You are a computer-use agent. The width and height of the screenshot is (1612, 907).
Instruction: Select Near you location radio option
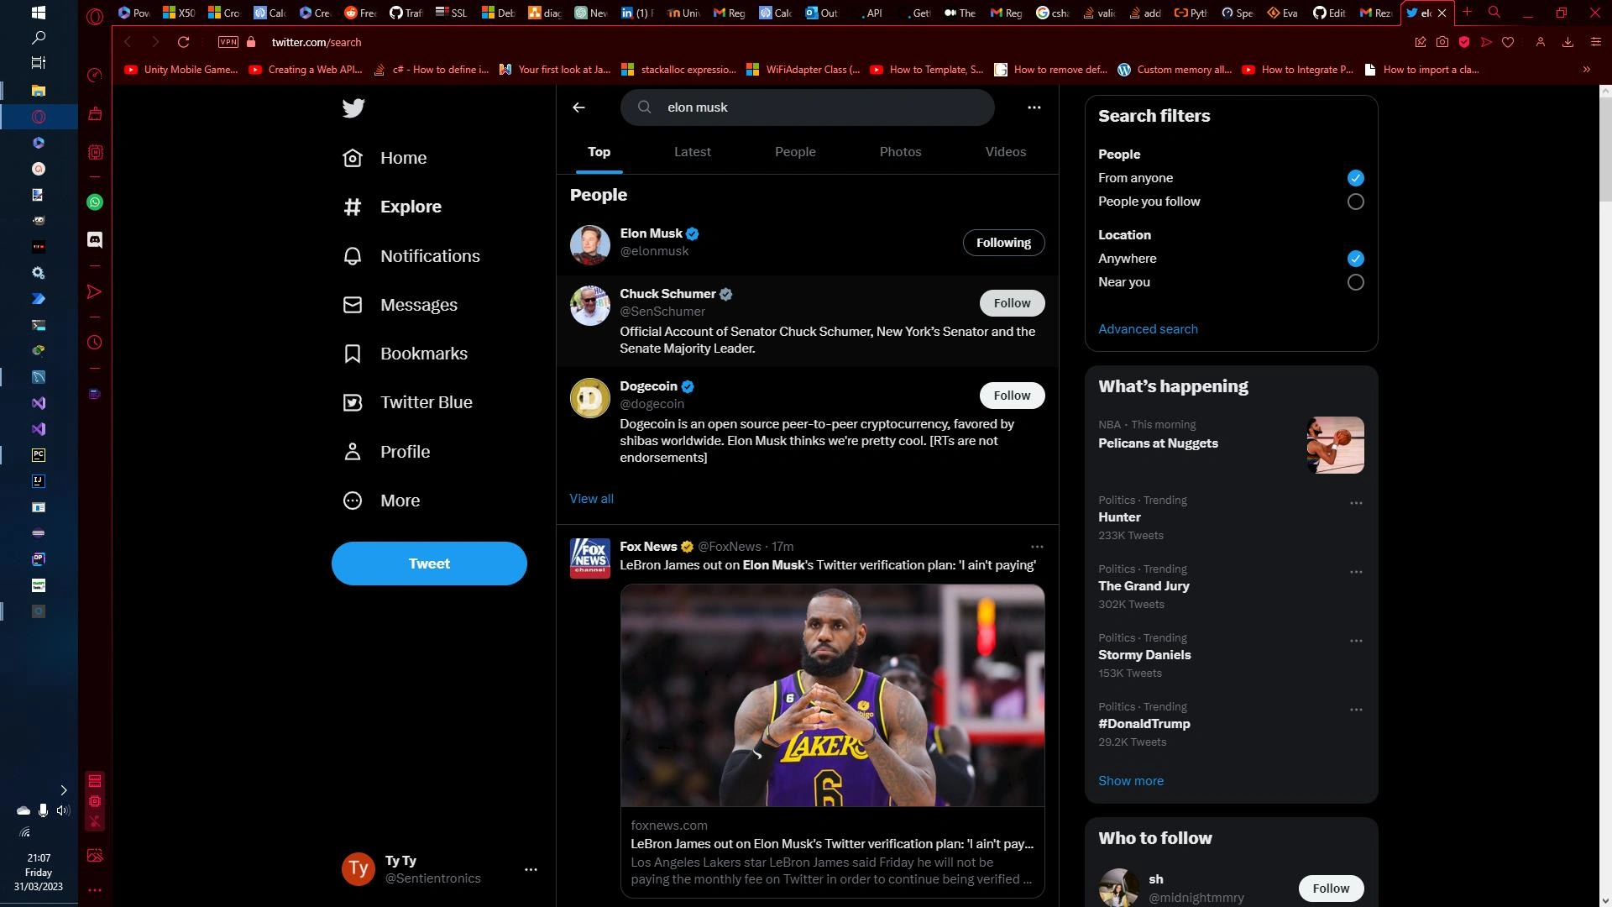[1355, 282]
